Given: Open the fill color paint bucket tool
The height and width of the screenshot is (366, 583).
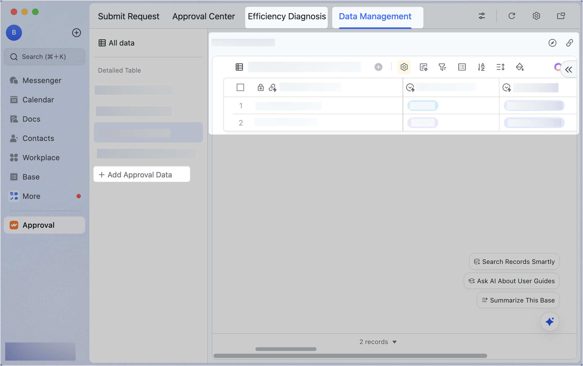Looking at the screenshot, I should (520, 67).
